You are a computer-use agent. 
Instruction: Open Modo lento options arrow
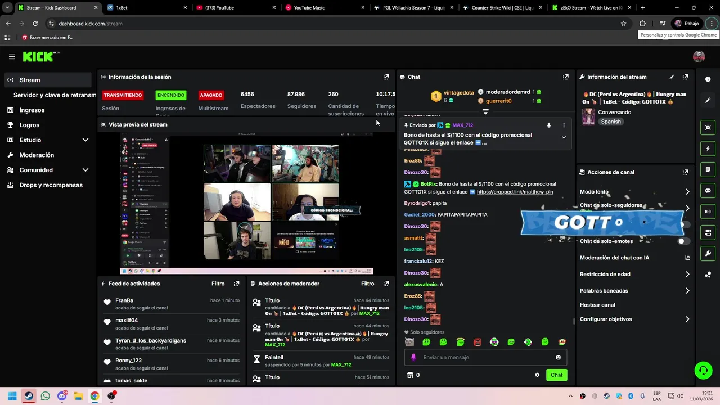click(687, 192)
